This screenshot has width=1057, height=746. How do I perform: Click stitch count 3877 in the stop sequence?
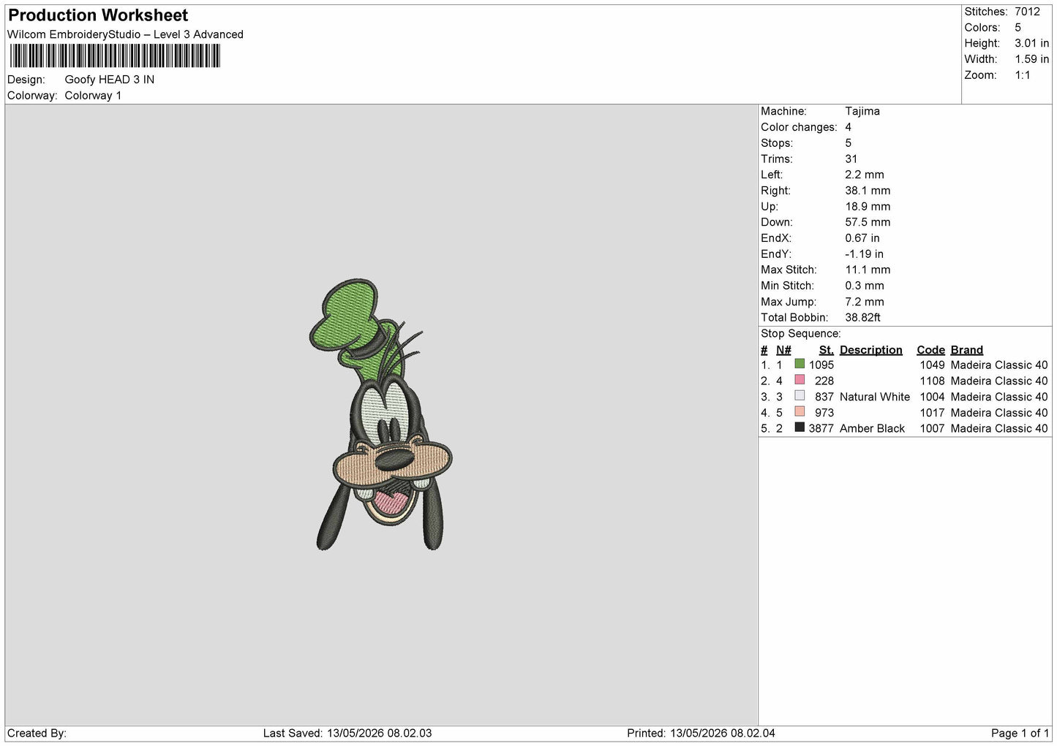(x=821, y=428)
